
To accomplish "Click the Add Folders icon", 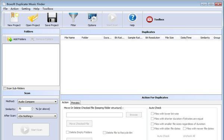I will pyautogui.click(x=10, y=39).
